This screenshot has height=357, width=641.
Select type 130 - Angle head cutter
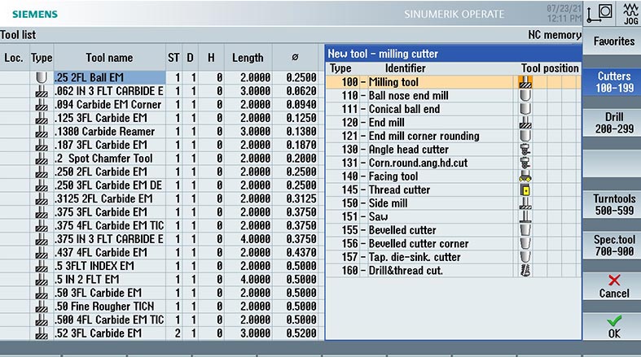[x=453, y=150]
